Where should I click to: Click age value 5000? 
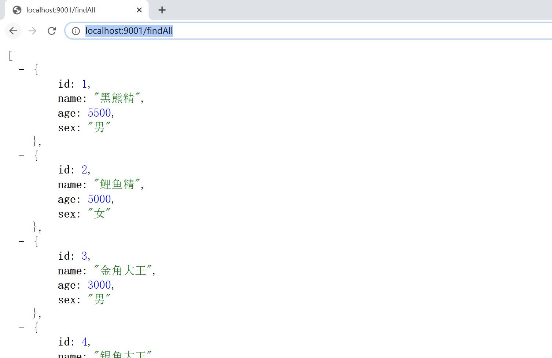click(99, 199)
